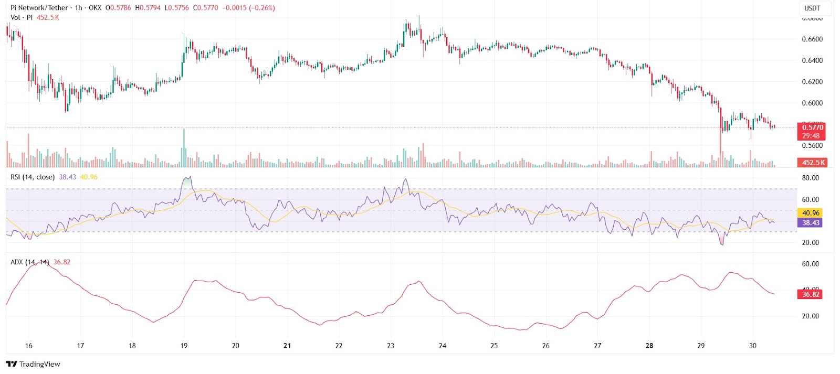Click the yellow 40.96 RSI label
The image size is (840, 374).
click(x=811, y=213)
